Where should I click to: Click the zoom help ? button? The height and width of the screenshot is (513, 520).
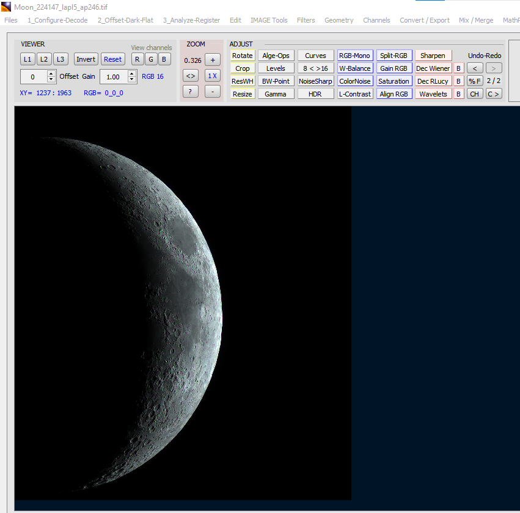click(x=191, y=92)
